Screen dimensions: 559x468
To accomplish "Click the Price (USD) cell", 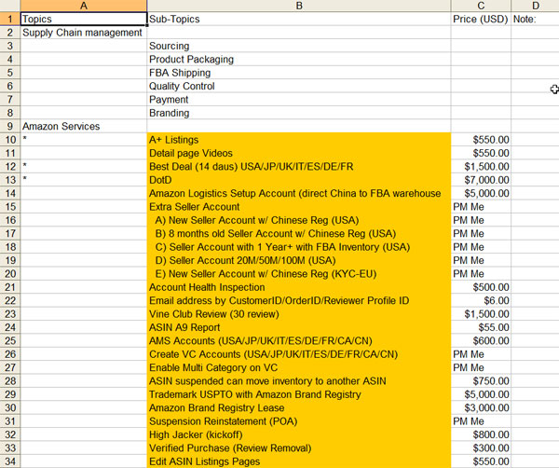I will tap(480, 19).
